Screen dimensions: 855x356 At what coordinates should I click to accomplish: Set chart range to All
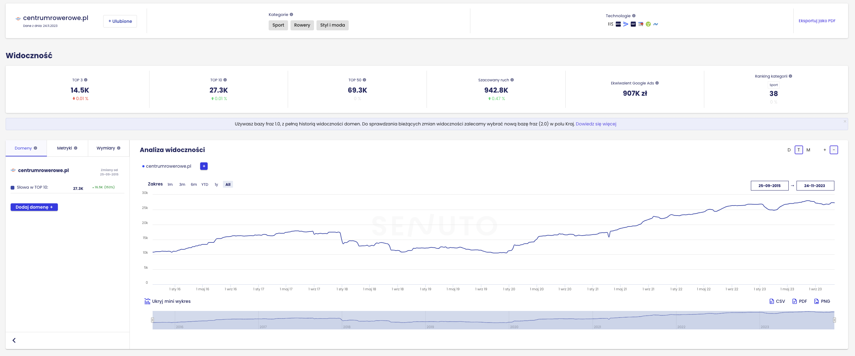point(228,184)
